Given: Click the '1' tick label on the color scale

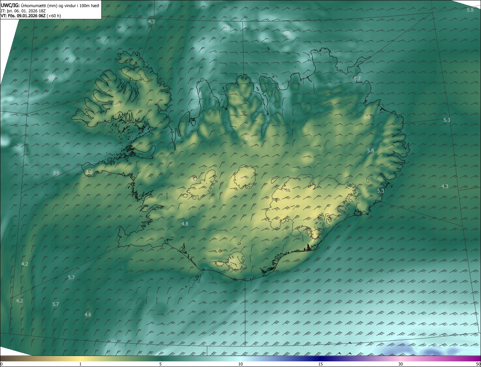Looking at the screenshot, I should [80, 364].
